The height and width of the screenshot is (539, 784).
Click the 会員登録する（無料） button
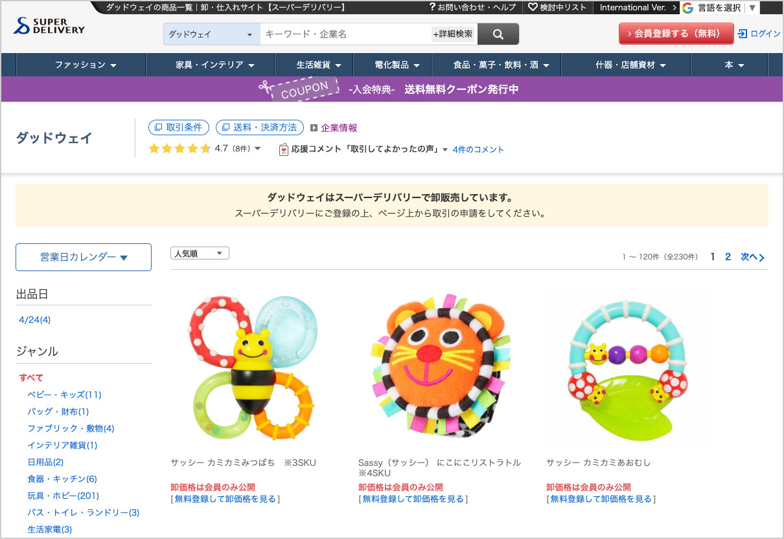676,34
